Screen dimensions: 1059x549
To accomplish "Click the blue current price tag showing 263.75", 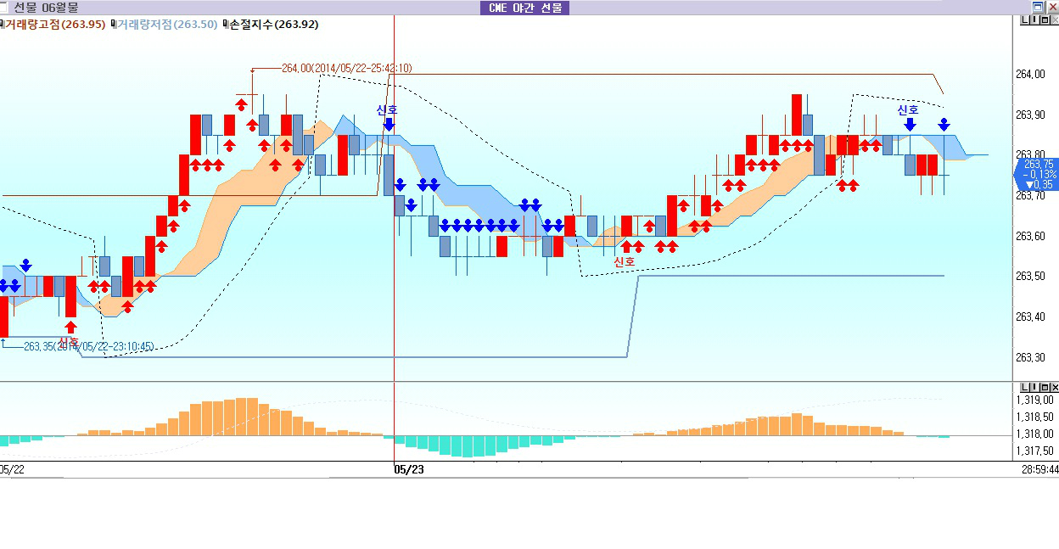I will [x=1037, y=173].
